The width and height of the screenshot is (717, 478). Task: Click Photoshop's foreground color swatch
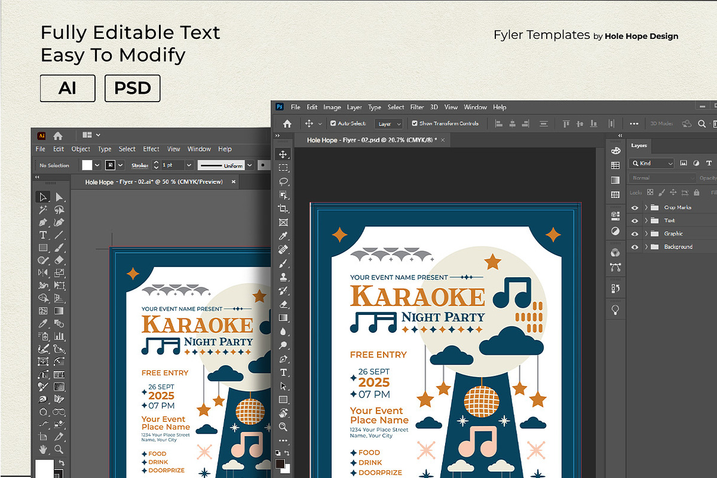tap(281, 464)
